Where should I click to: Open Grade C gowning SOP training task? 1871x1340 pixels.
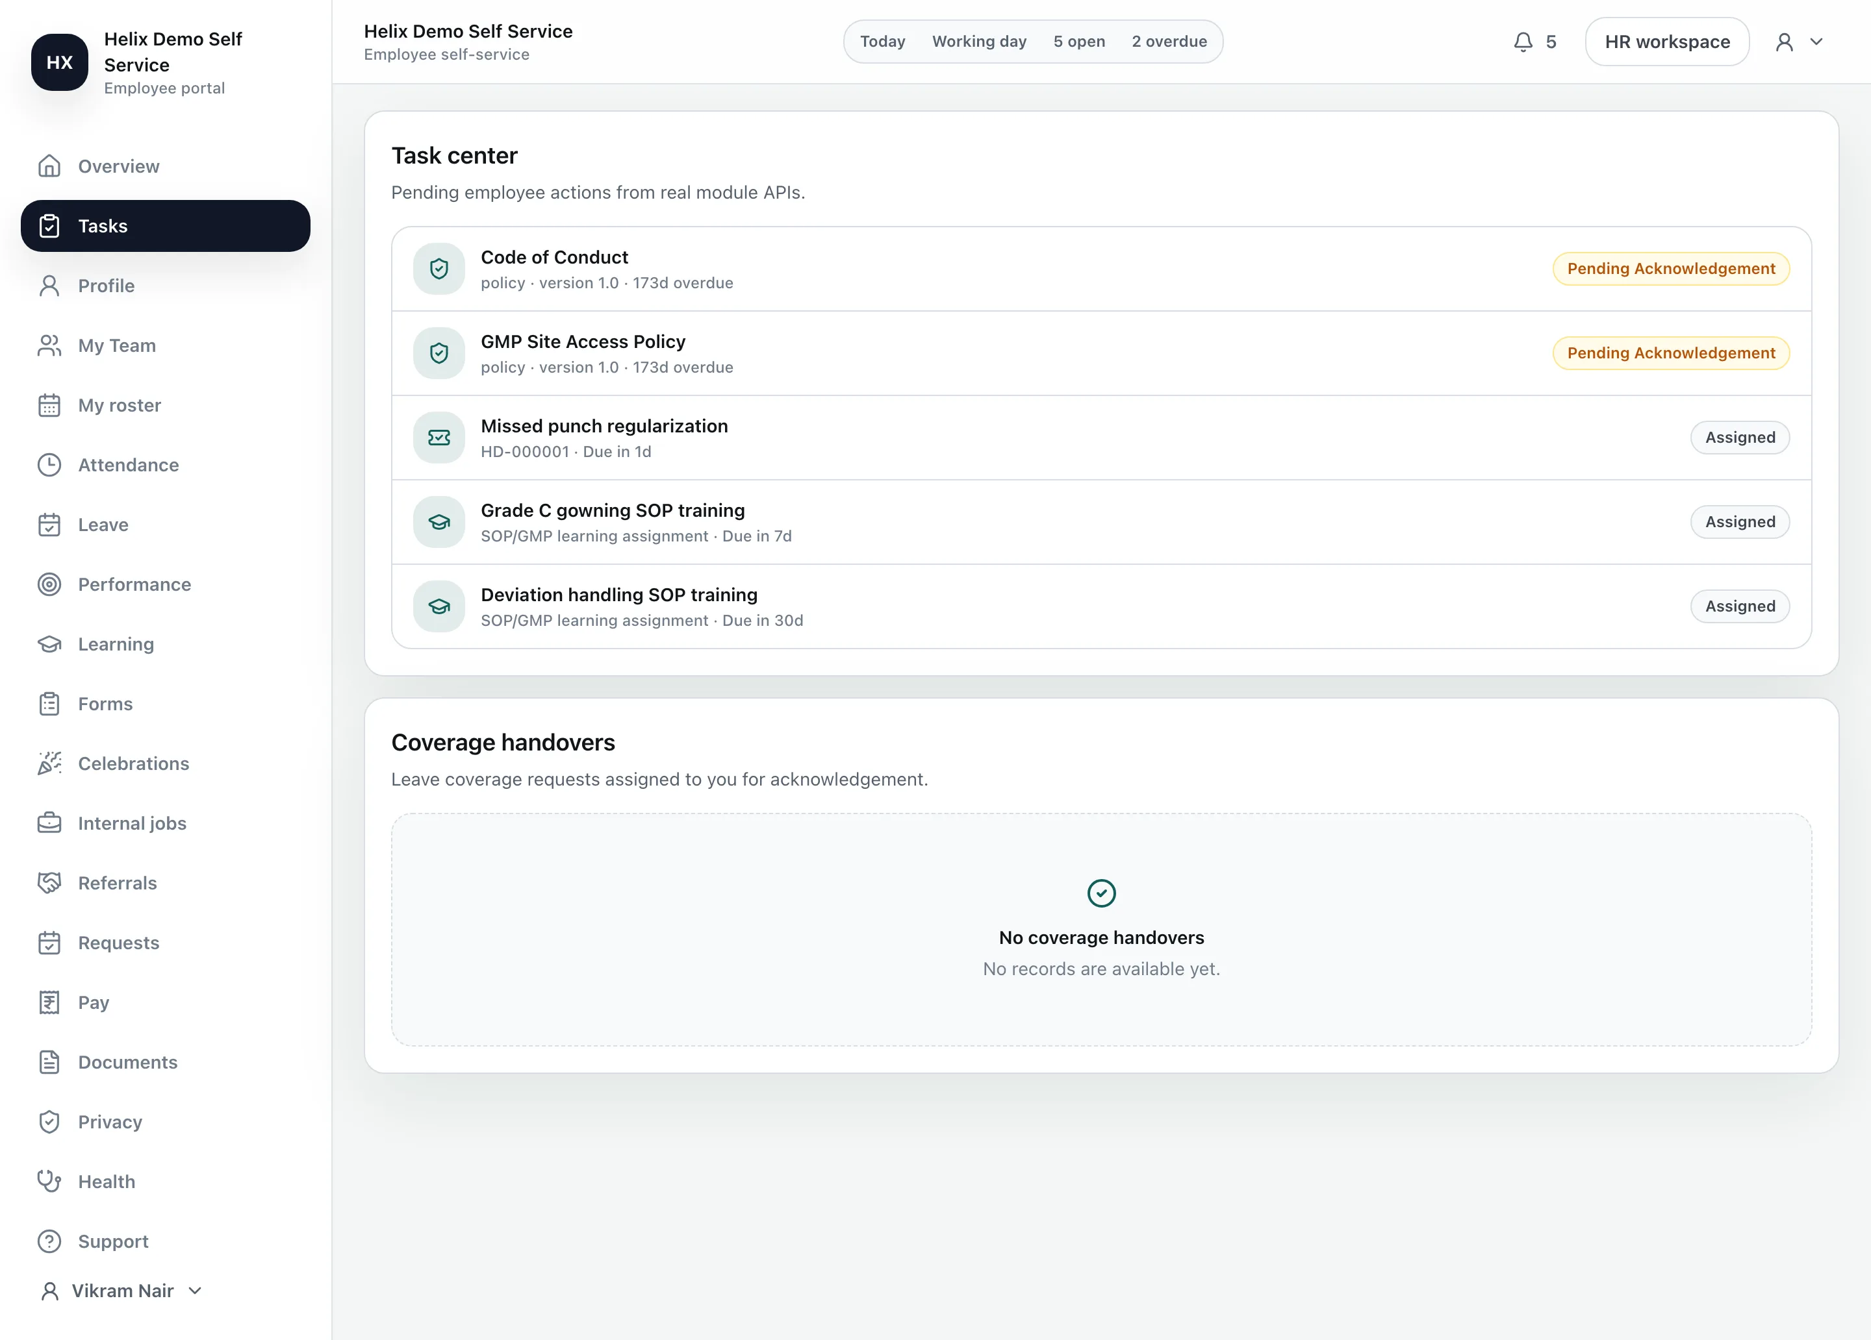[1101, 523]
